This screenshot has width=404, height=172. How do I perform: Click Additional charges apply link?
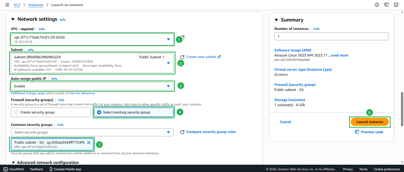(x=28, y=93)
